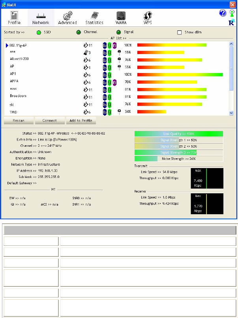Click the encryption key icon in bottom AP row

click(119, 112)
